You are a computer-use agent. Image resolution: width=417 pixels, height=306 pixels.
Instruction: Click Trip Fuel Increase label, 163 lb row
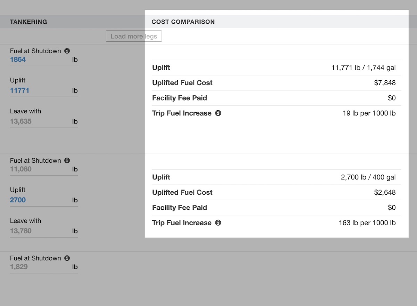[x=182, y=223]
